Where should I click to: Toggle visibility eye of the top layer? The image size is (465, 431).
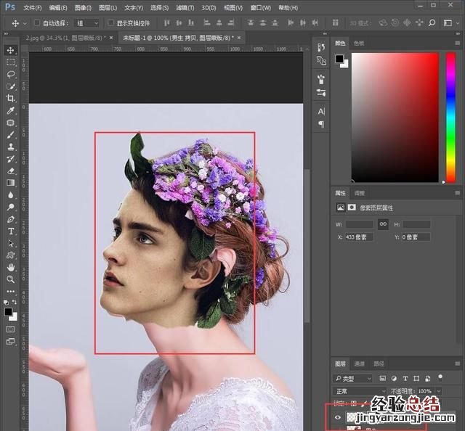[x=337, y=417]
